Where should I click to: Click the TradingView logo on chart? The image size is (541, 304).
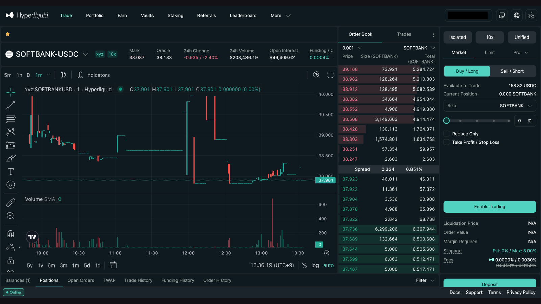pos(32,237)
